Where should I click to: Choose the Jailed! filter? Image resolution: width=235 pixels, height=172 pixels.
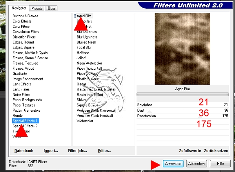pos(81,58)
